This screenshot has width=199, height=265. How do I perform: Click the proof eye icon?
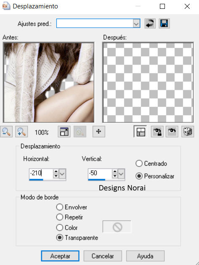click(x=172, y=132)
